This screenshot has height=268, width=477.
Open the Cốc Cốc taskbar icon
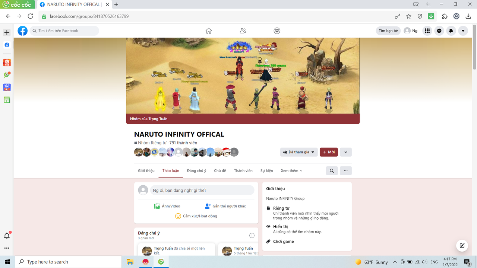(161, 262)
